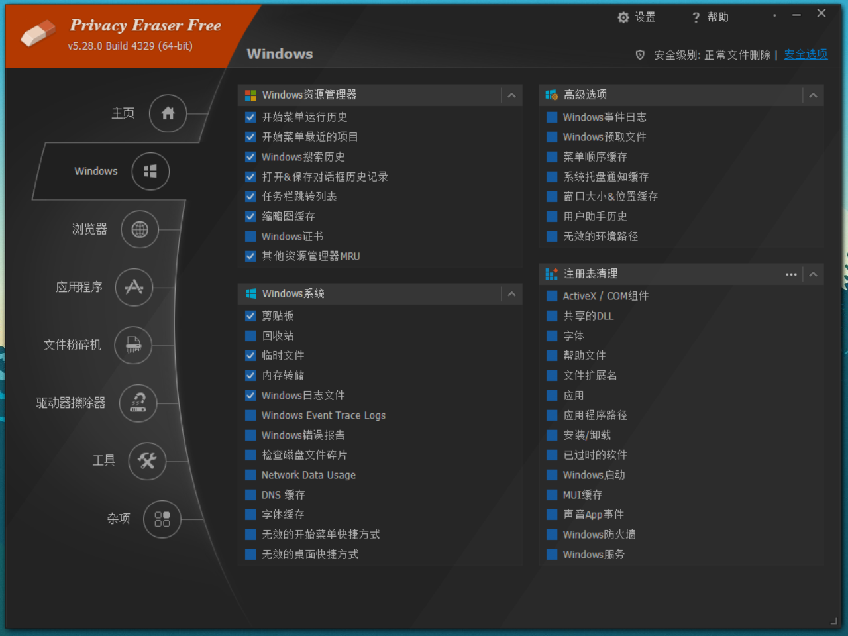This screenshot has height=636, width=848.
Task: Enable the 字体缓存 checkbox
Action: pyautogui.click(x=250, y=515)
